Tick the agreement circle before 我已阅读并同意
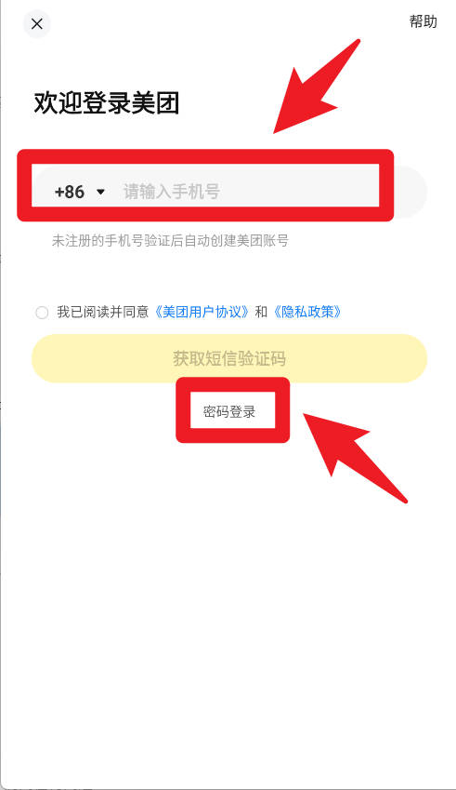This screenshot has height=790, width=456. point(42,313)
